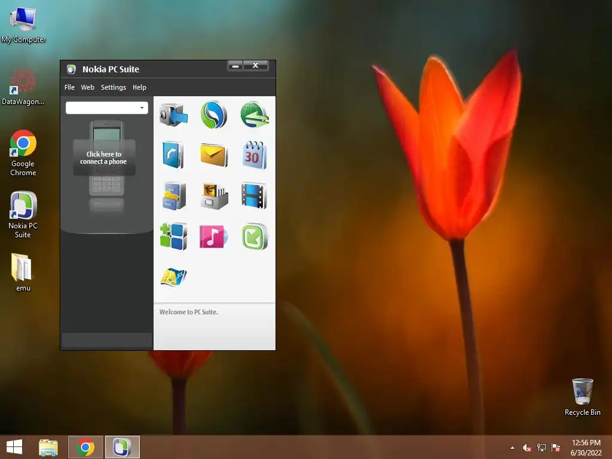Show hidden system tray icons

[512, 448]
